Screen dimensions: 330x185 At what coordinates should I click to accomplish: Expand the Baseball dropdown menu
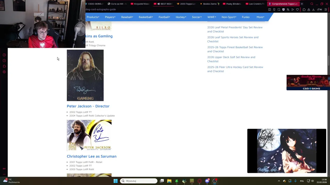[x=127, y=17]
